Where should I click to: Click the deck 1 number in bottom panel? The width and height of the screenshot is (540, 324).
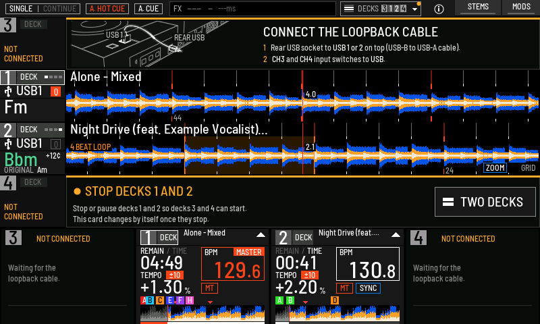tap(148, 238)
